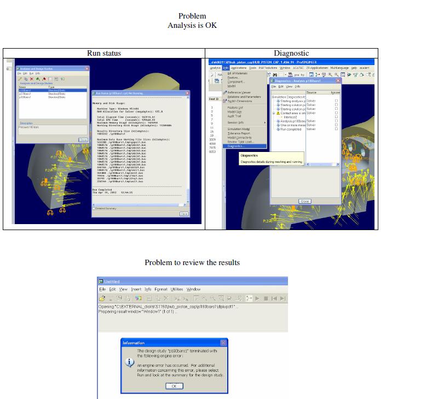The height and width of the screenshot is (399, 438).
Task: Select the highlighted Diagnostics menu entry
Action: [244, 146]
